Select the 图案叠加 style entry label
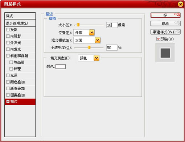Screen dimensions: 185x142 click(x=17, y=95)
